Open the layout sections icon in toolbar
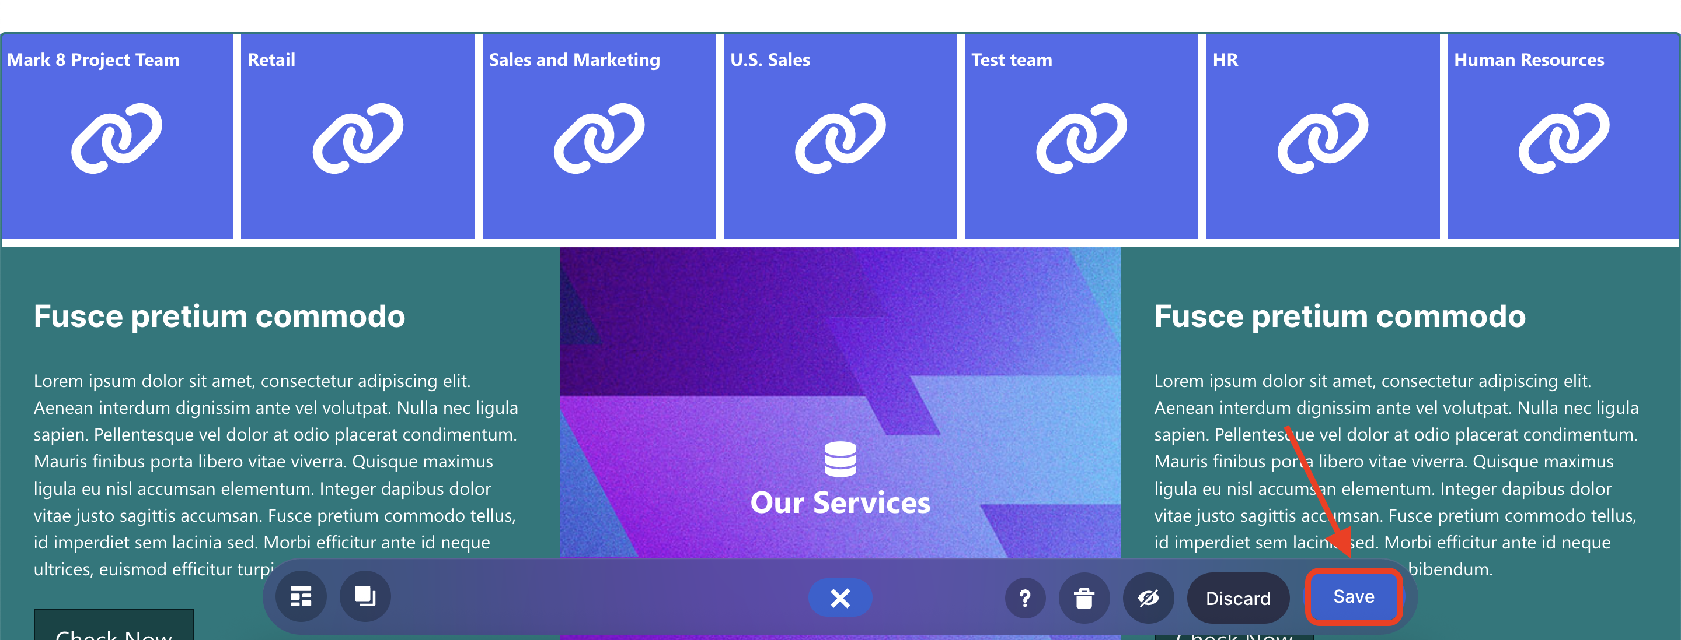This screenshot has height=640, width=1681. pyautogui.click(x=301, y=596)
